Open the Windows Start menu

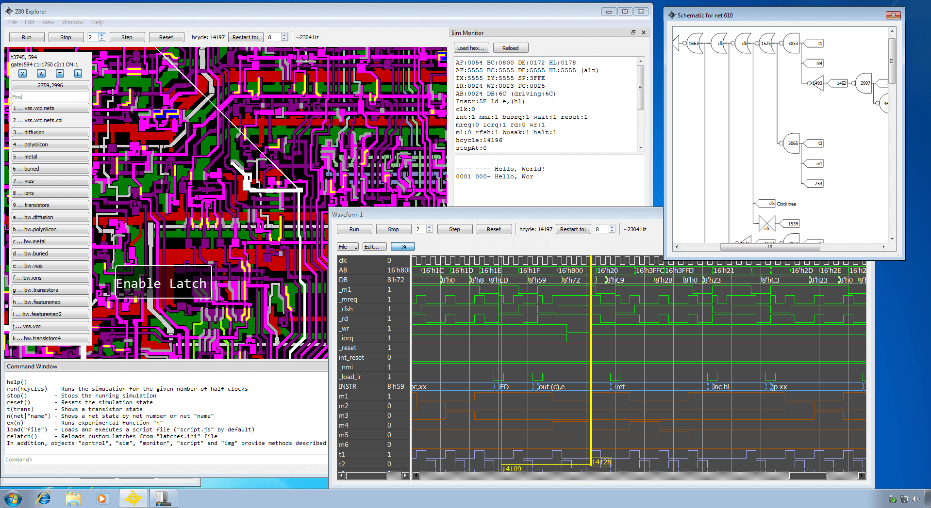[12, 498]
